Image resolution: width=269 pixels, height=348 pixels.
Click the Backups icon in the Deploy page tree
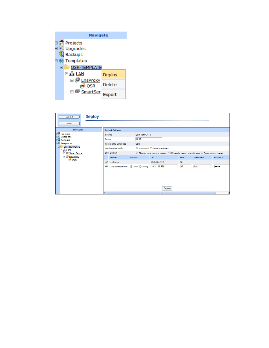click(59, 140)
